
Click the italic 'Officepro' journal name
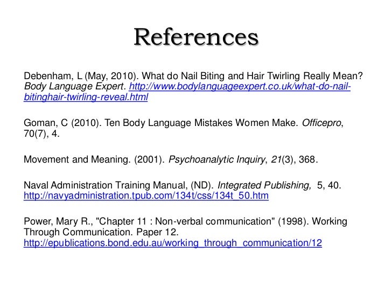(321, 123)
